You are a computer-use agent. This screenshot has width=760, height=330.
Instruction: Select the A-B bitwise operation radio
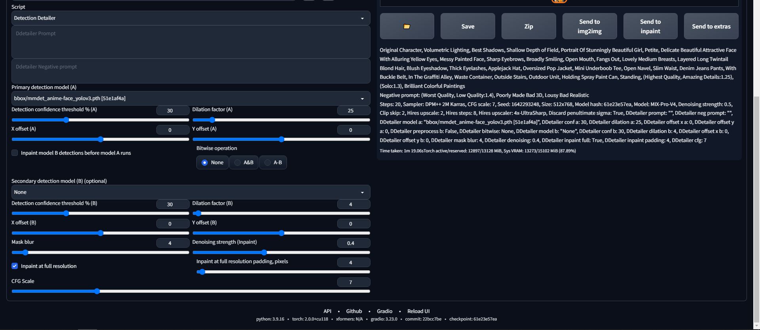tap(273, 163)
